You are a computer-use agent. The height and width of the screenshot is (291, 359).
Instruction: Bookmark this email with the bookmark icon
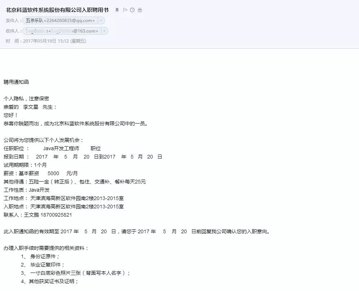[117, 10]
